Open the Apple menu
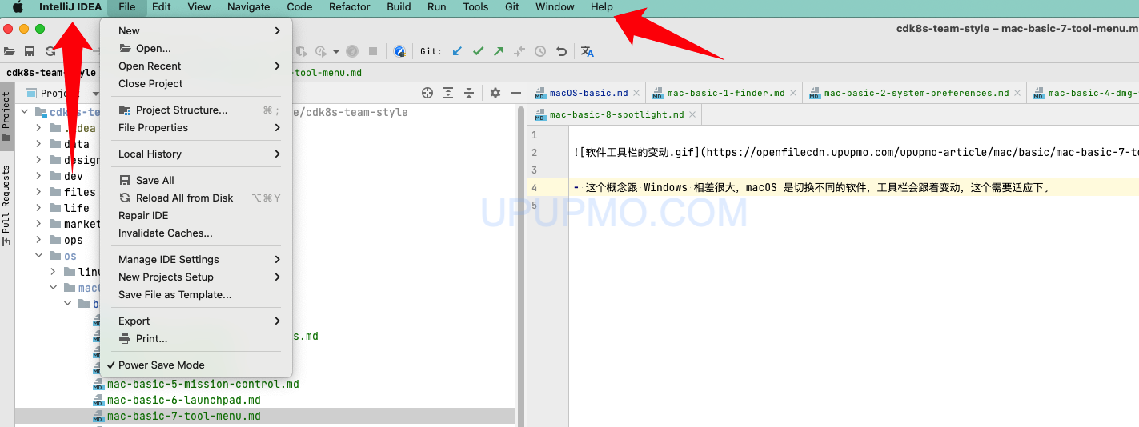 pos(18,7)
